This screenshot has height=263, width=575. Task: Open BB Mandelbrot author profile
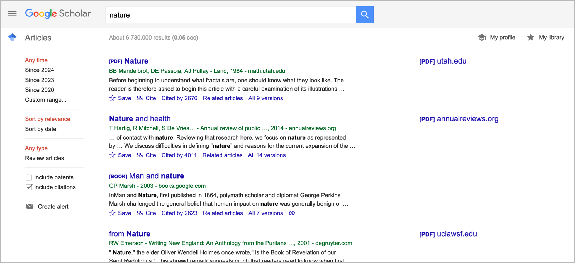[x=128, y=71]
